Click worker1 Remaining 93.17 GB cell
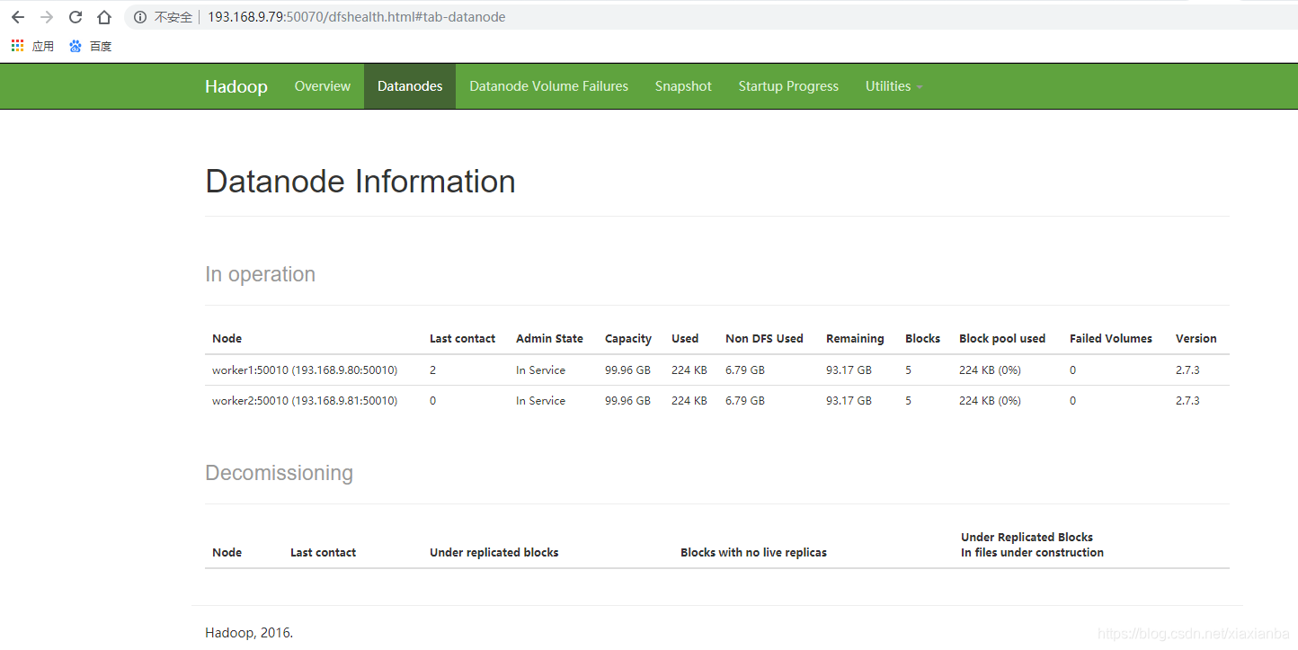Viewport: 1298px width, 650px height. coord(849,370)
